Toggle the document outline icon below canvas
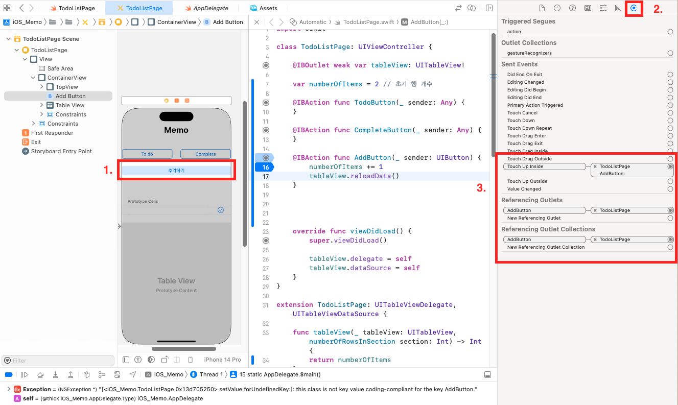Viewport: 678px width, 405px height. point(126,360)
